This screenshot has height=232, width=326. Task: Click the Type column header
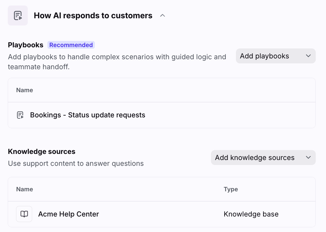click(231, 189)
